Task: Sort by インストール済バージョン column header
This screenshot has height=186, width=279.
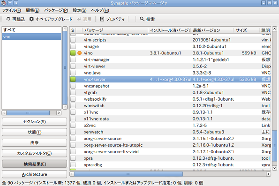Action: (170, 30)
